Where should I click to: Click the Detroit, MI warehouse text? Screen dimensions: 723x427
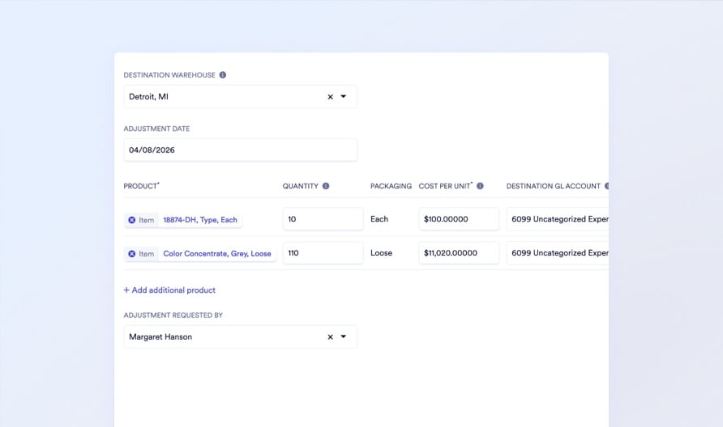pyautogui.click(x=148, y=96)
